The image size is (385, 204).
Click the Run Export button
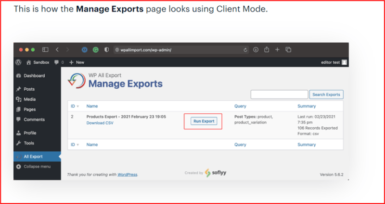click(204, 121)
